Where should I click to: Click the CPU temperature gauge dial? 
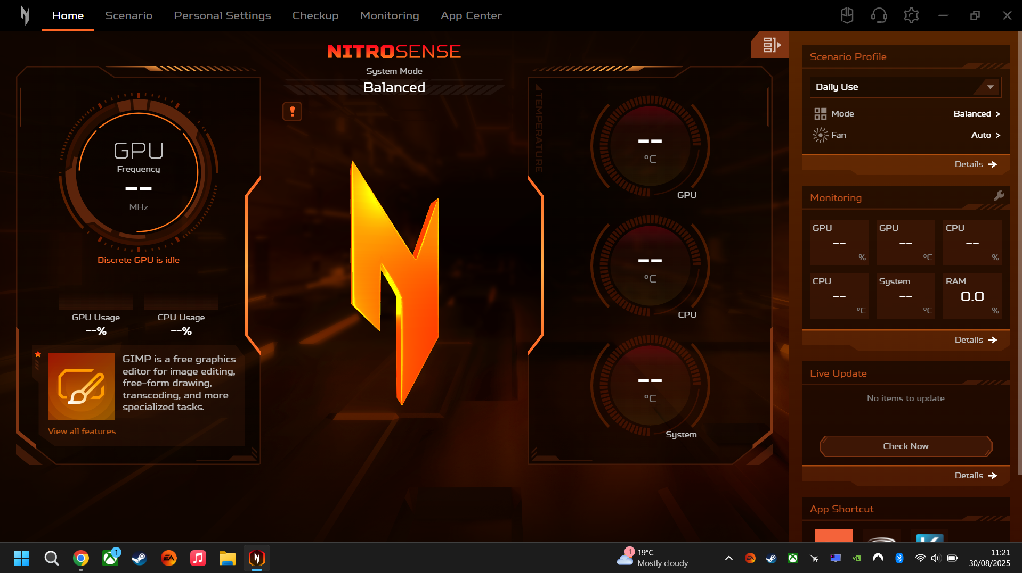click(x=650, y=266)
